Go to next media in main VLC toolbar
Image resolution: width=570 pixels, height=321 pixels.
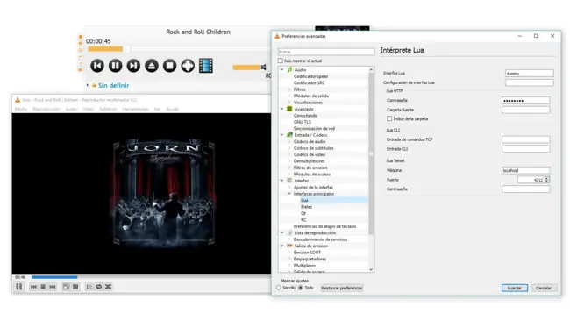(x=53, y=287)
